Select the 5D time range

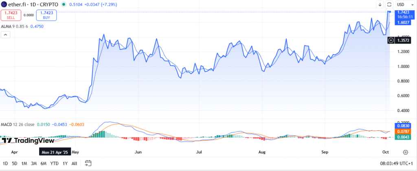(x=15, y=164)
